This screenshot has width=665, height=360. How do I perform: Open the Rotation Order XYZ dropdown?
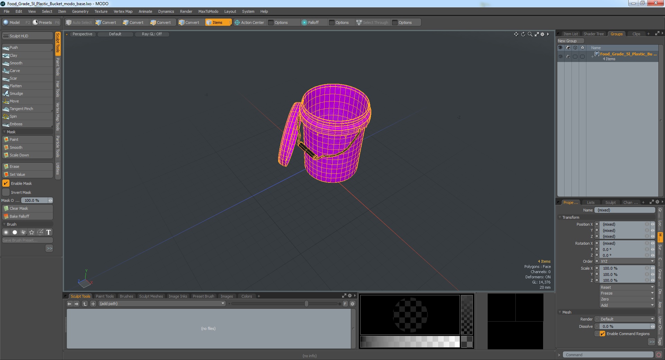pos(627,261)
